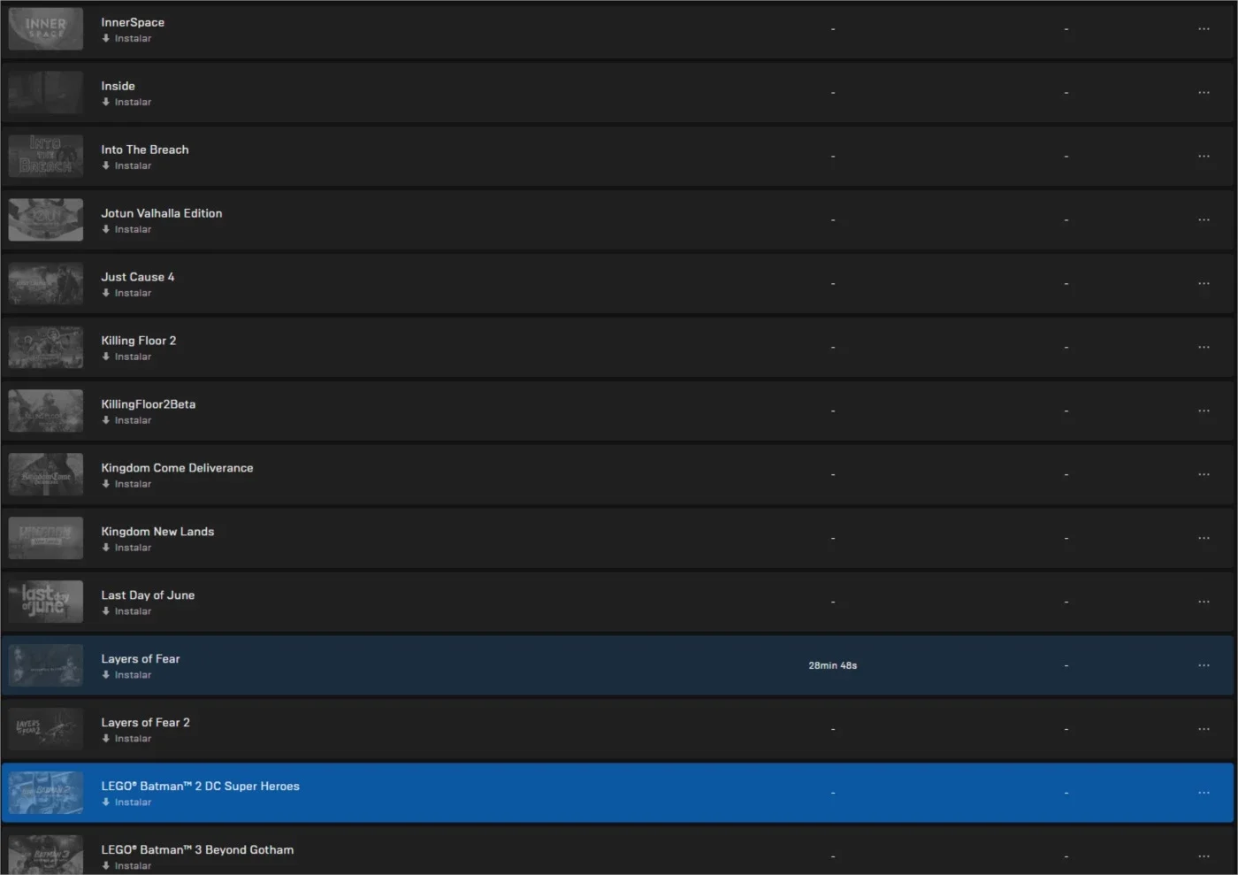The height and width of the screenshot is (875, 1238).
Task: Click the Just Cause 4 title
Action: pyautogui.click(x=138, y=277)
